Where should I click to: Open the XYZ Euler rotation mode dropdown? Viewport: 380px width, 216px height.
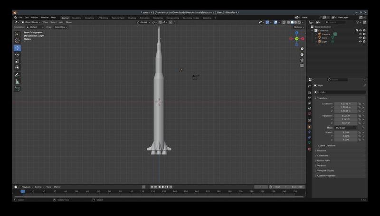[x=346, y=128]
